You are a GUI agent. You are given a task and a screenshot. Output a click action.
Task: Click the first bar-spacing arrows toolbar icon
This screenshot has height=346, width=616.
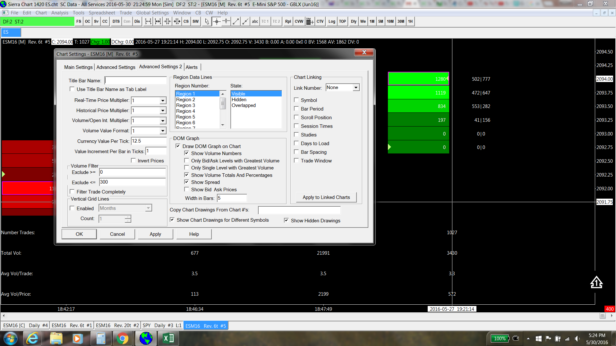click(x=148, y=21)
